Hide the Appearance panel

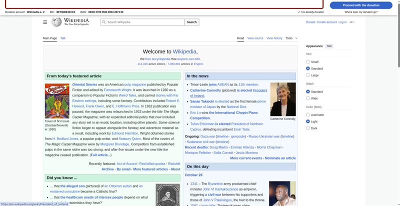pyautogui.click(x=329, y=46)
